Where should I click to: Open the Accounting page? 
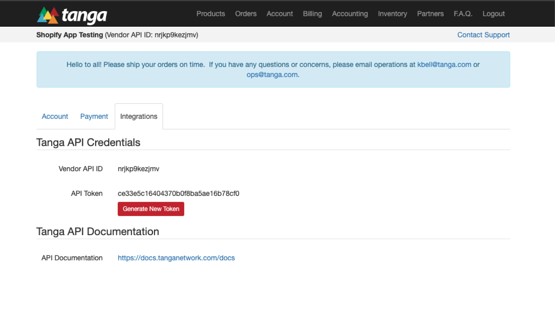pyautogui.click(x=350, y=14)
